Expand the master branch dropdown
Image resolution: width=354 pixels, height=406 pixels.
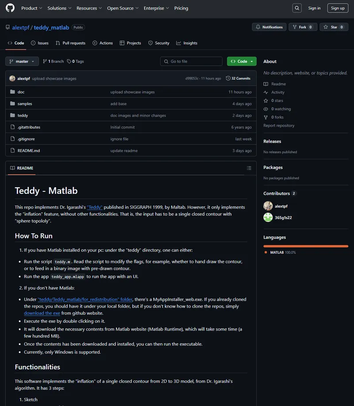[x=22, y=61]
